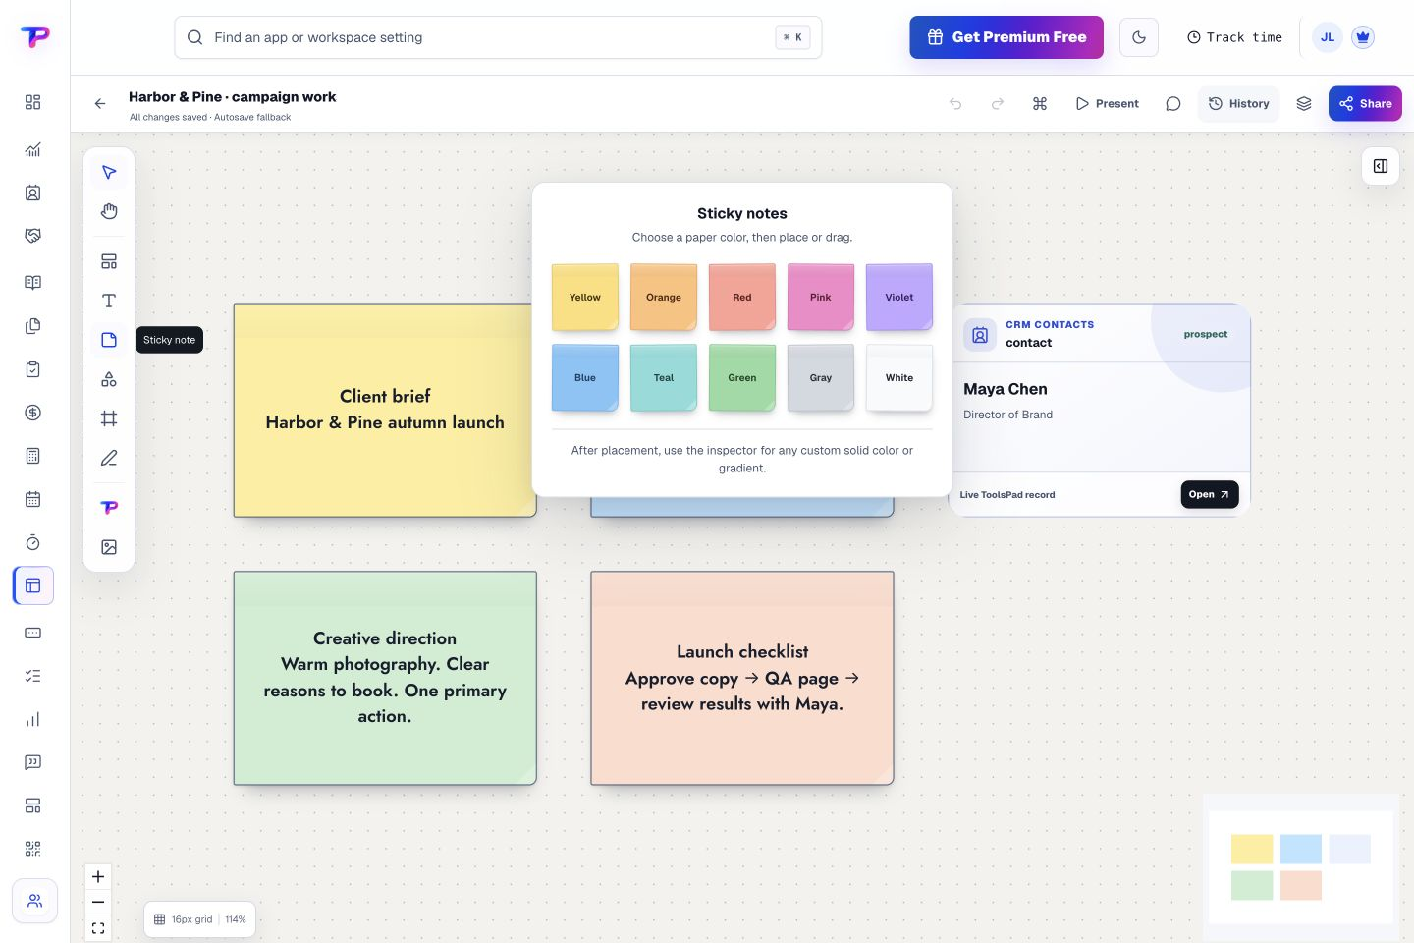The height and width of the screenshot is (943, 1414).
Task: Click Get Premium Free button
Action: [x=1006, y=37]
